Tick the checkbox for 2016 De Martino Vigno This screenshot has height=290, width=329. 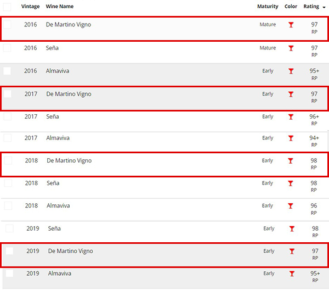[x=7, y=25]
